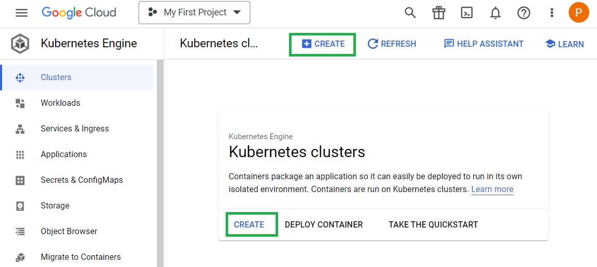Click the sidebar vertical scrollbar

[160, 163]
